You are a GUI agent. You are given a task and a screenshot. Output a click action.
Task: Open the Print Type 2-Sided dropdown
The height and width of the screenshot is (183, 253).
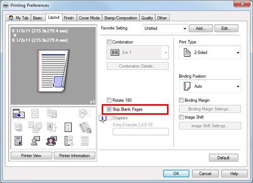(x=210, y=53)
